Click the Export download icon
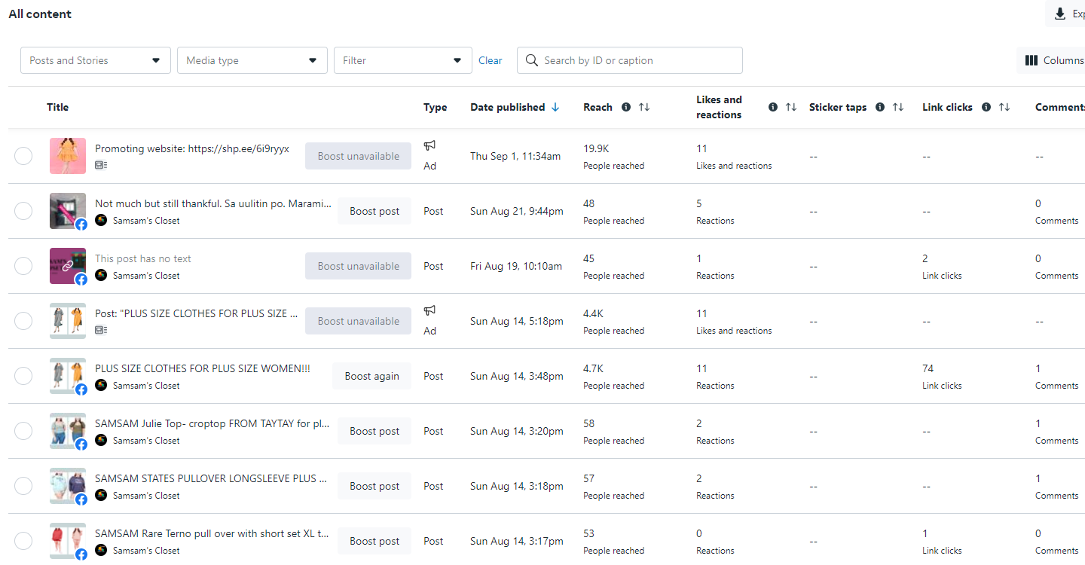 point(1060,14)
